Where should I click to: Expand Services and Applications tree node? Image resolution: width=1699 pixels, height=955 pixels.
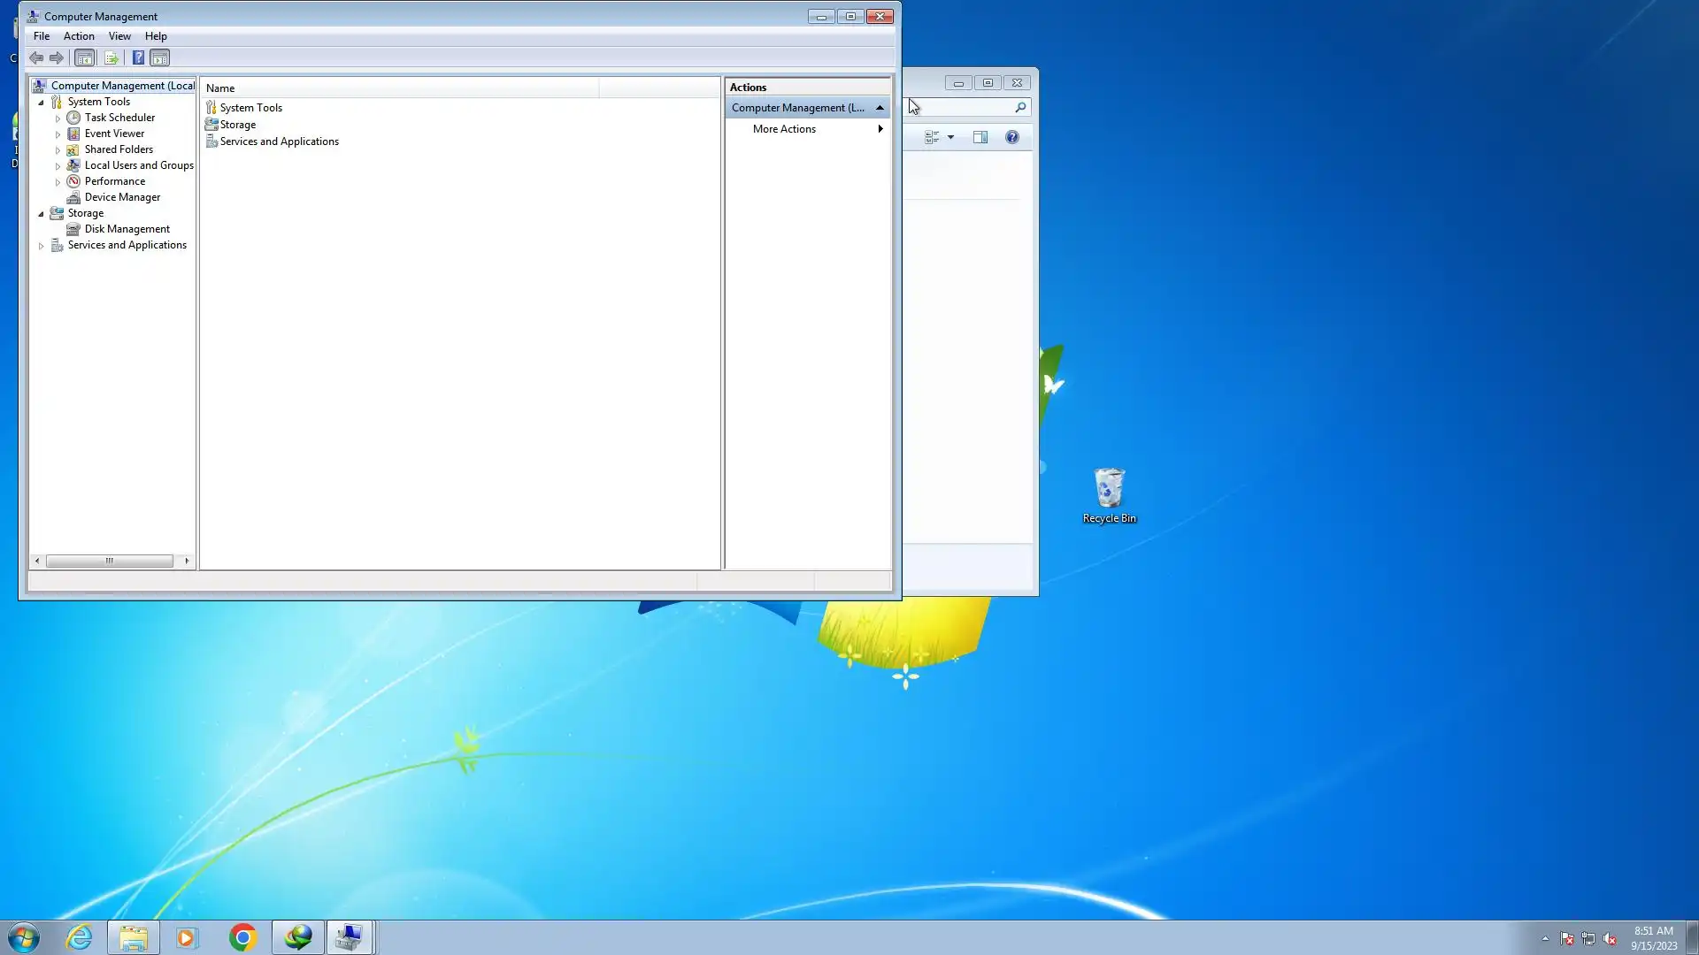[x=41, y=246]
